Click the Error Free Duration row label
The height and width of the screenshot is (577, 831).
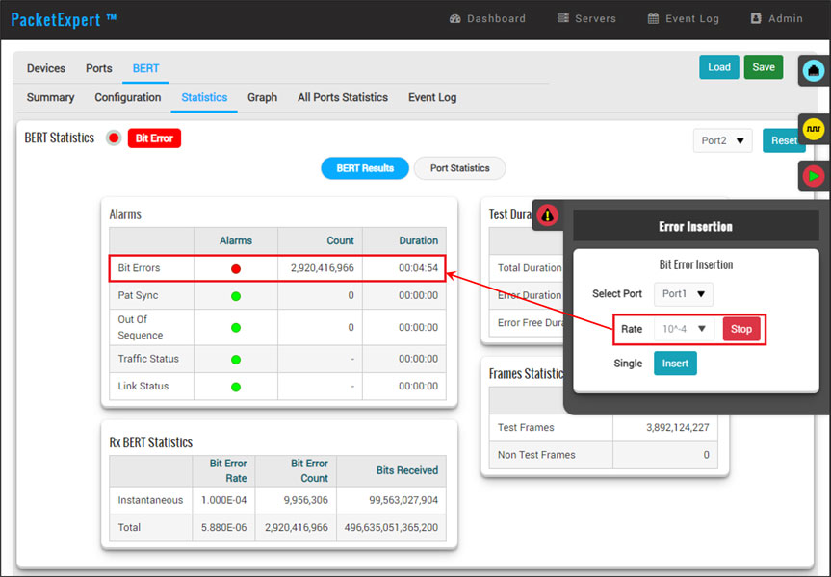pos(531,323)
